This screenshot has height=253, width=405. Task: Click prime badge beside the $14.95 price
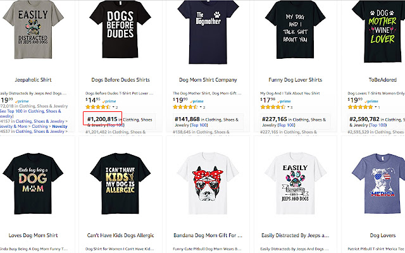click(x=109, y=101)
